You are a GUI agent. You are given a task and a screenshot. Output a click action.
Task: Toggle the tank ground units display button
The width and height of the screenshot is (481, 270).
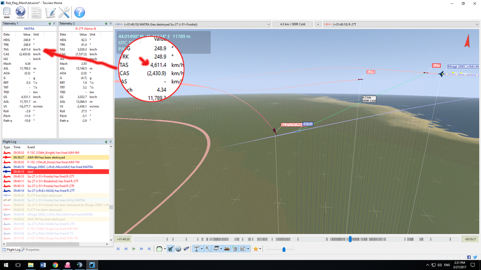pos(227,249)
